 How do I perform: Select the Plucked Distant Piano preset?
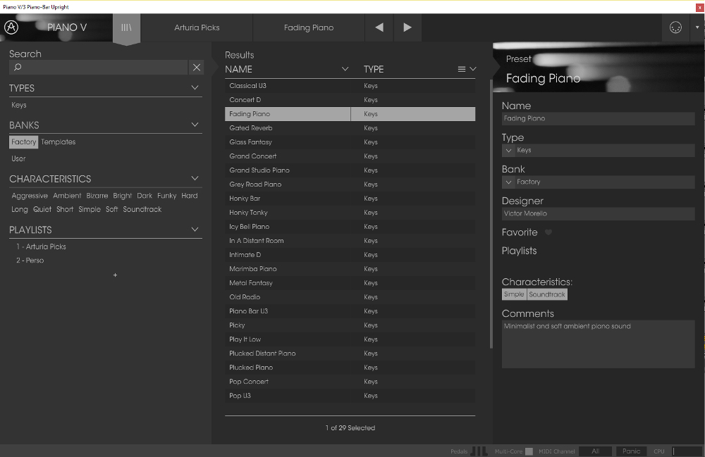pos(350,353)
